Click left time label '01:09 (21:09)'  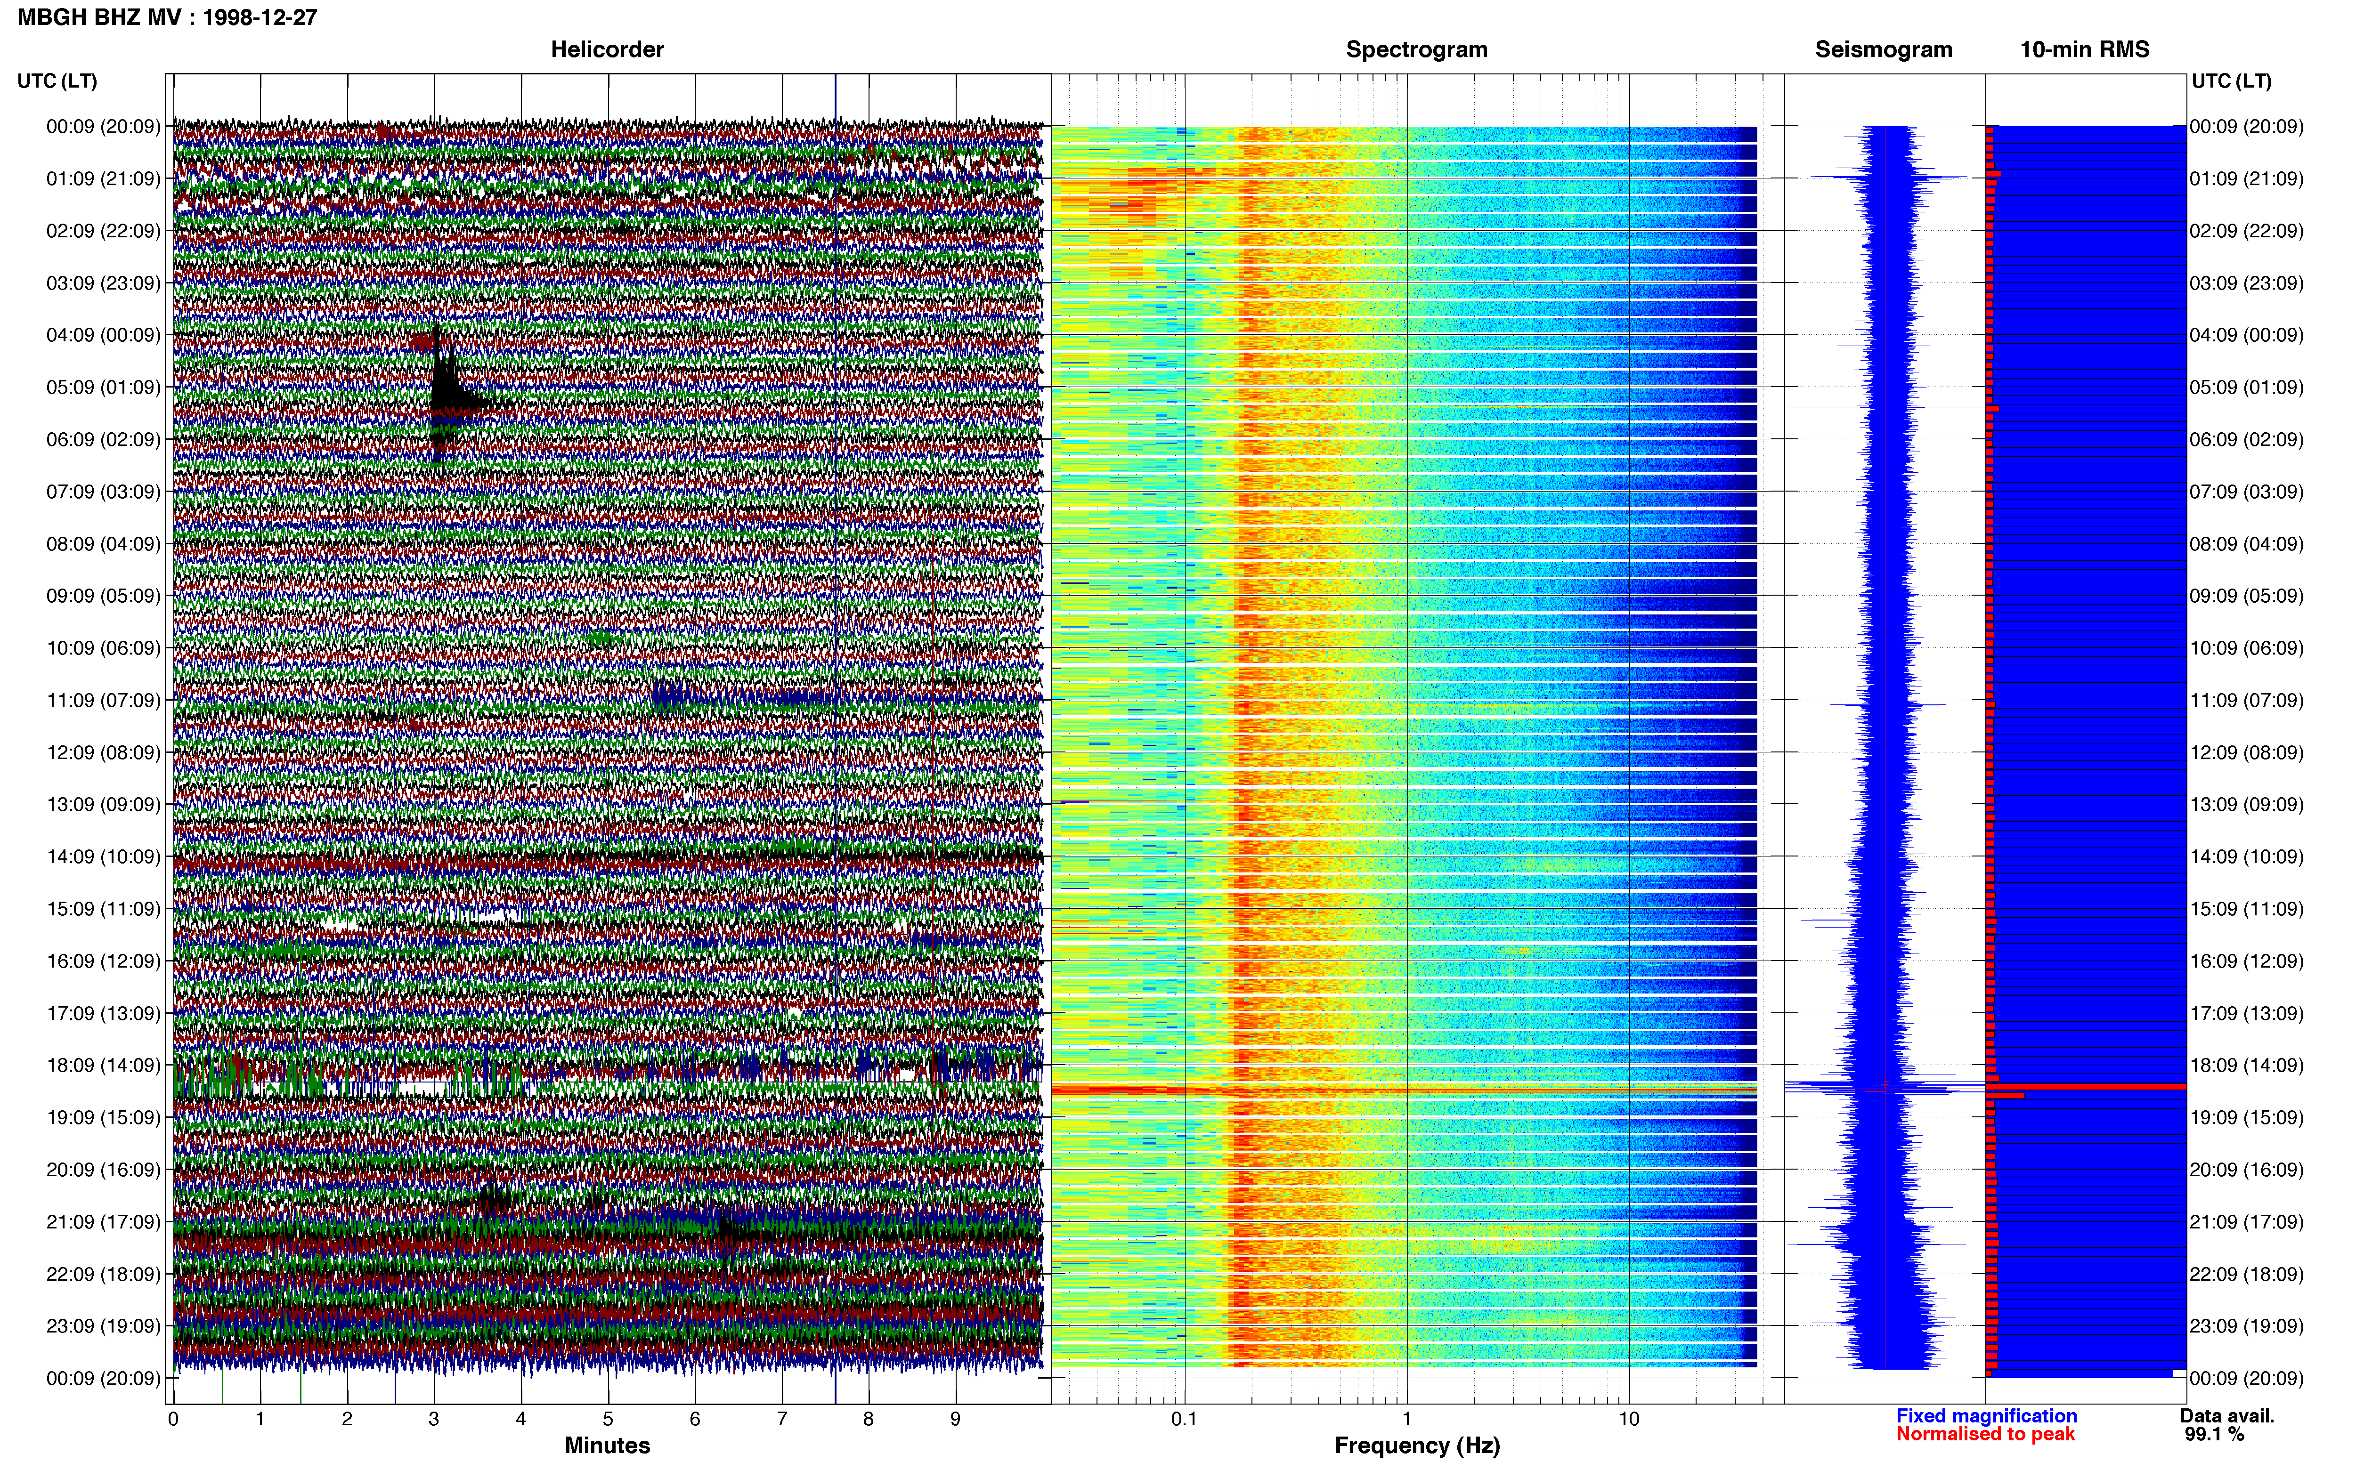pyautogui.click(x=104, y=179)
